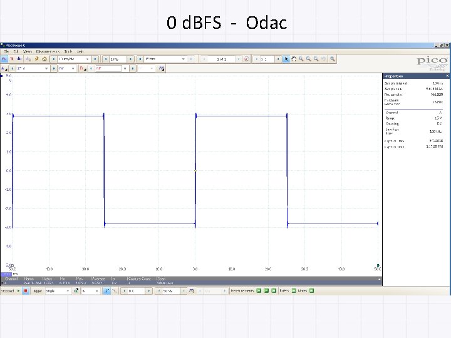Open the trigger channel A dropdown
The width and height of the screenshot is (451, 338).
pos(90,291)
